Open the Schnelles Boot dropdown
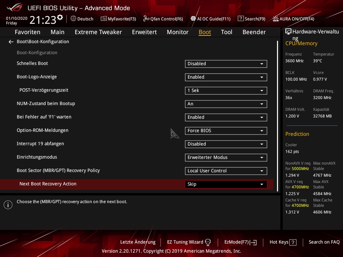Image resolution: width=343 pixels, height=257 pixels. click(226, 64)
